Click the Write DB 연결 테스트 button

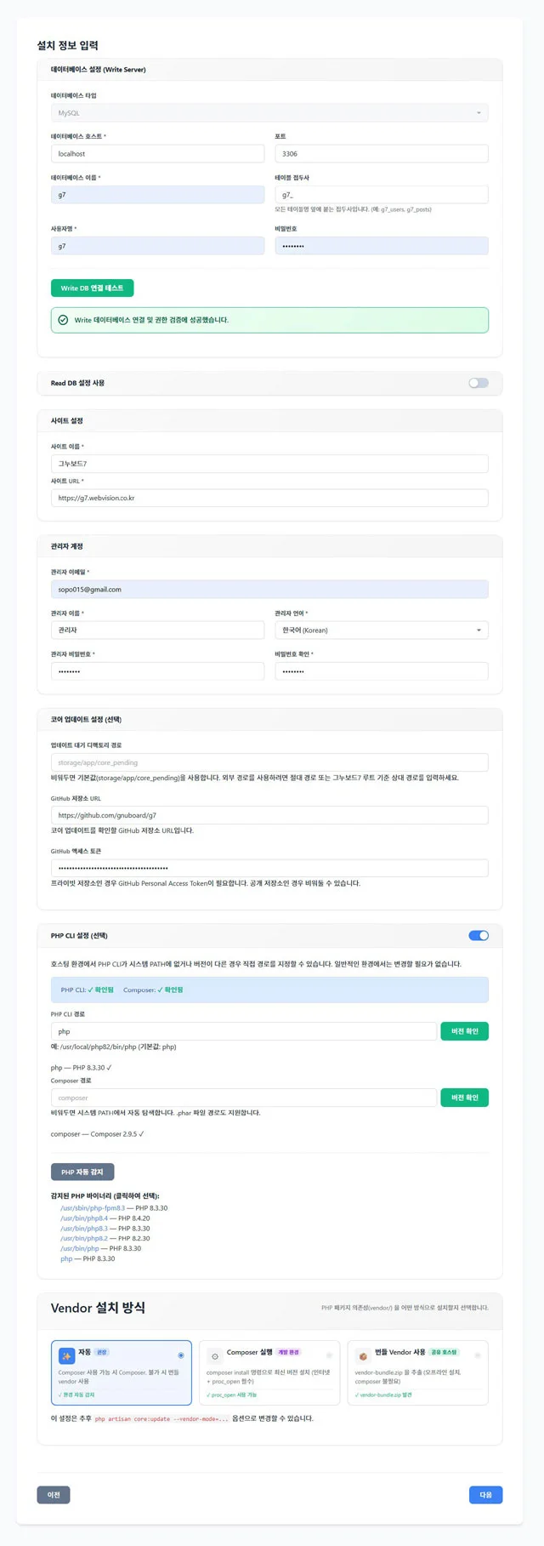(x=92, y=288)
